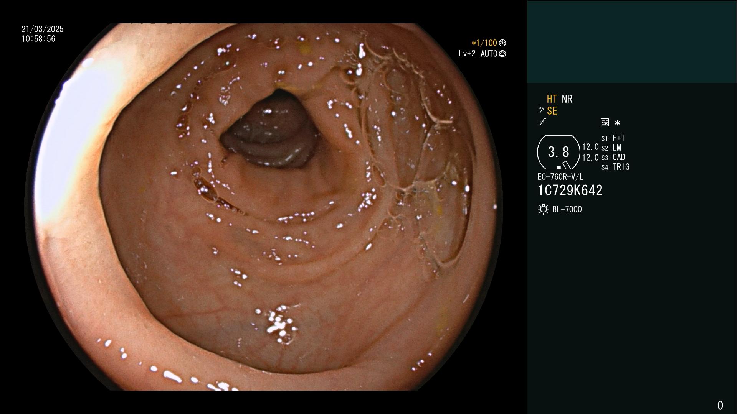The width and height of the screenshot is (737, 414).
Task: Select the SE enhancement label
Action: pyautogui.click(x=552, y=111)
